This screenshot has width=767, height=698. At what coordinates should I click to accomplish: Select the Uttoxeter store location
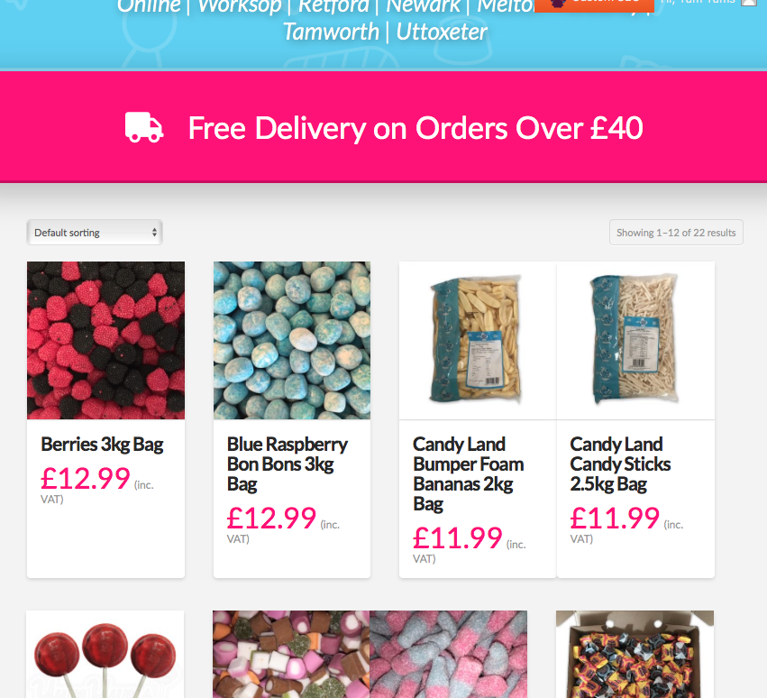click(442, 32)
